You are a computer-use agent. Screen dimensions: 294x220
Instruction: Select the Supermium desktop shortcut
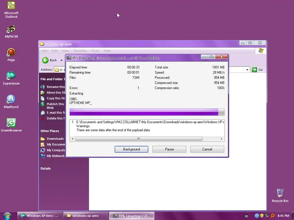(11, 78)
